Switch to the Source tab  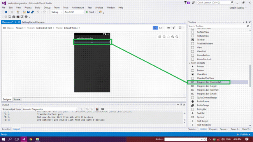17,100
